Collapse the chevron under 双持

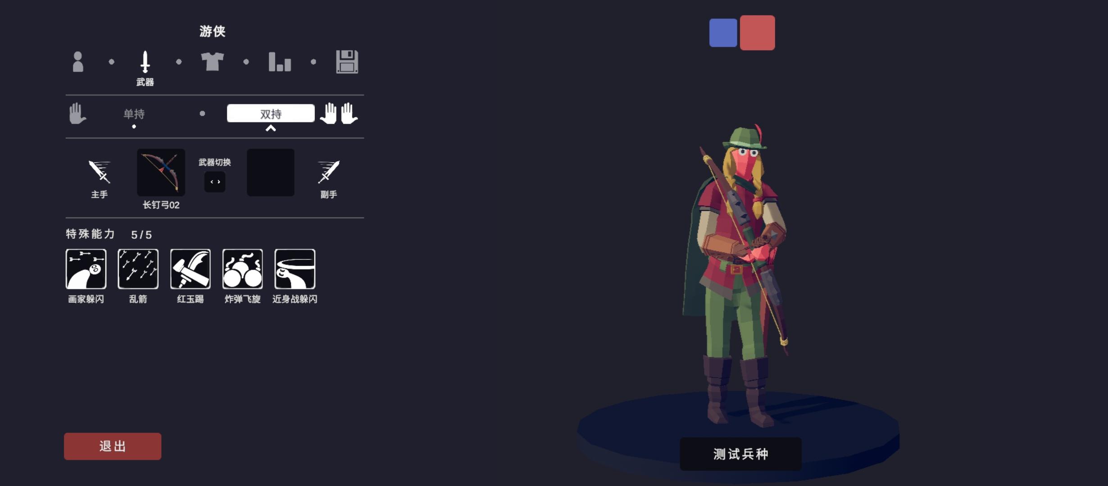tap(271, 128)
